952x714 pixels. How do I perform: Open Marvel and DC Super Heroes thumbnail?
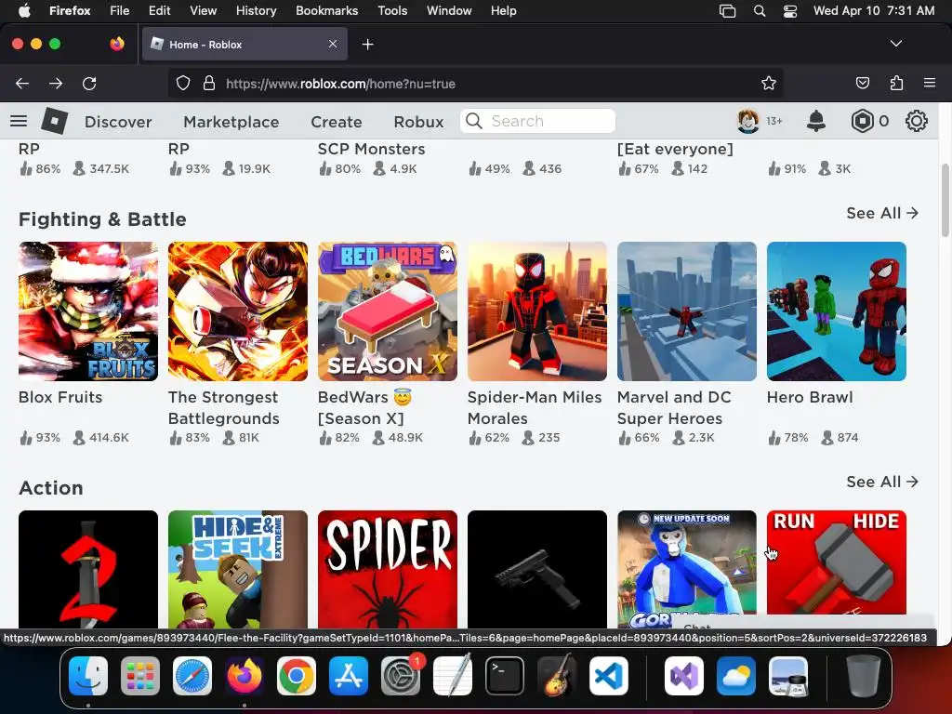point(687,311)
